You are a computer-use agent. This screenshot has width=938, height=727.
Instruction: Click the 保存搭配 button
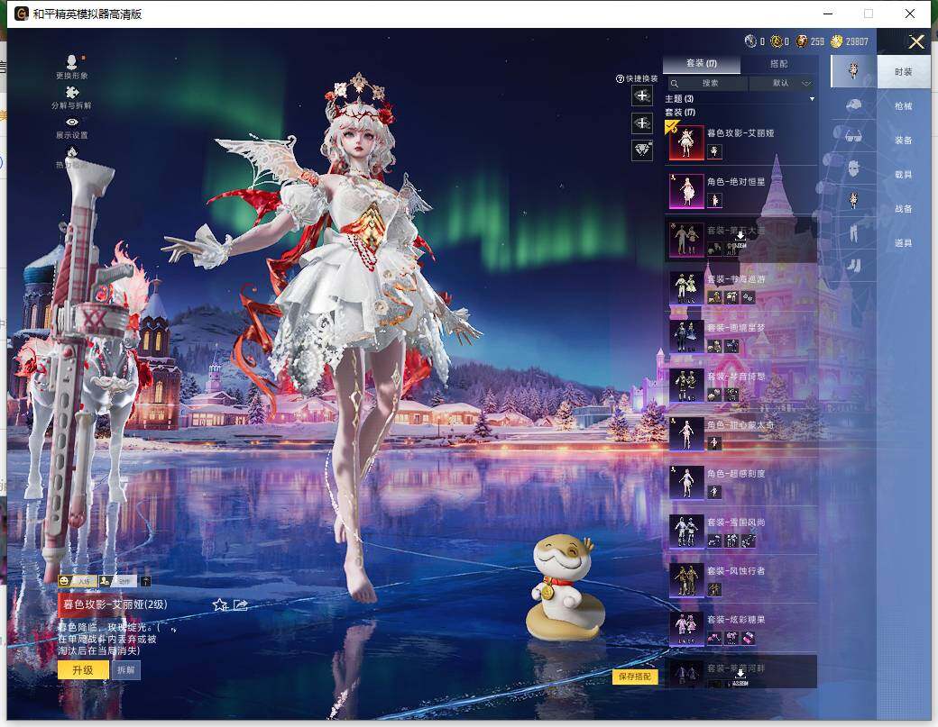click(635, 677)
